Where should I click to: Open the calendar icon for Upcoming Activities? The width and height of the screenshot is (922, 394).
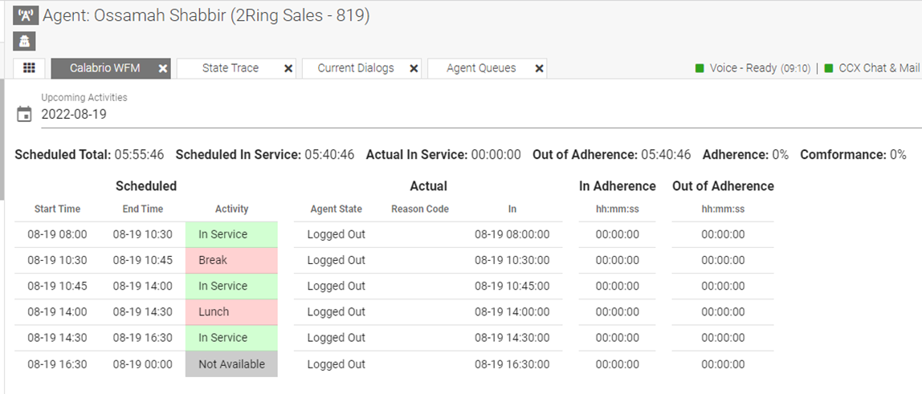click(25, 114)
